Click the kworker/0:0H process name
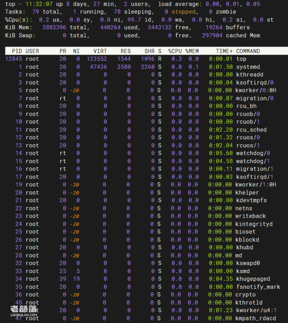This screenshot has width=288, height=323. (x=255, y=90)
